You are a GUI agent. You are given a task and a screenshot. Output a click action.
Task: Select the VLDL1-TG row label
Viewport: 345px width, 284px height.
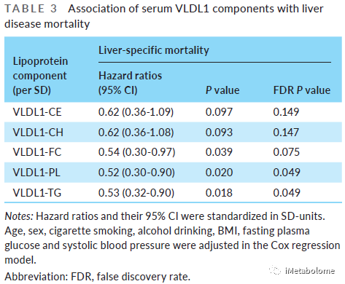coord(37,193)
